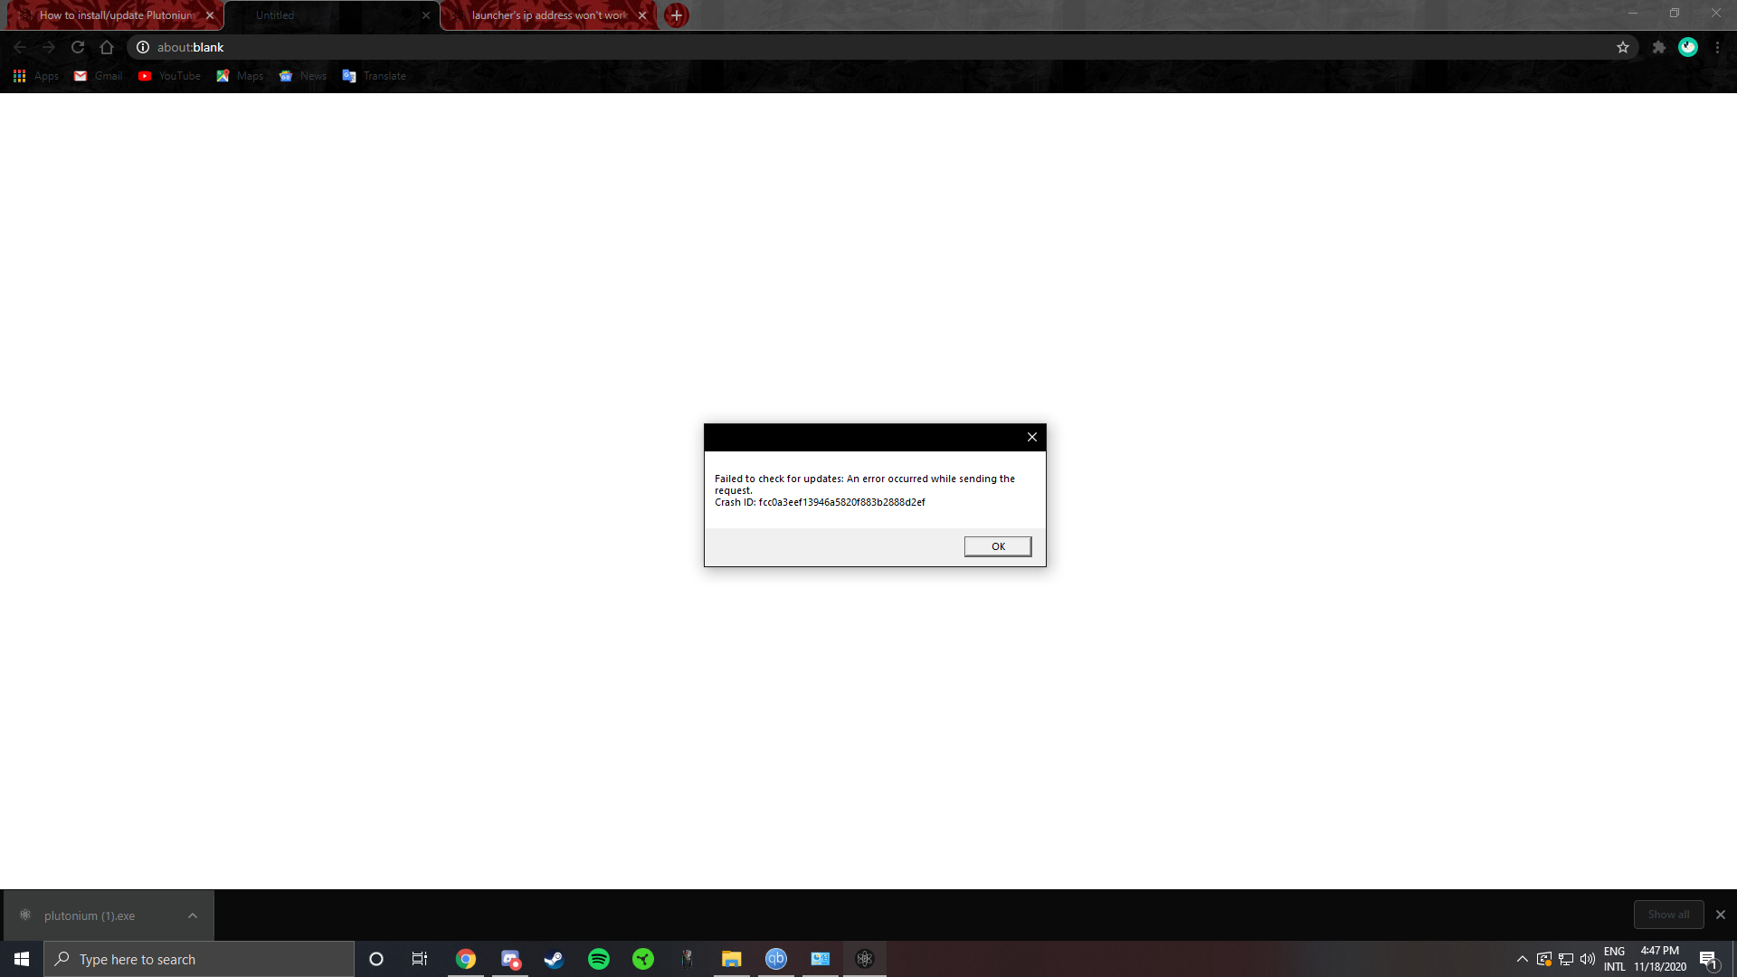Open the Chrome profile avatar
Viewport: 1737px width, 977px height.
click(1687, 47)
